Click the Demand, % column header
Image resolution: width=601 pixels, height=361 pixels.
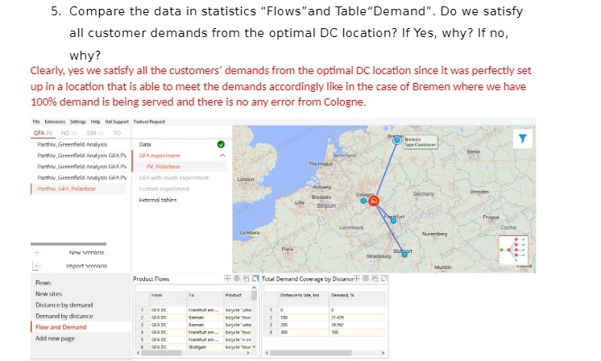click(x=358, y=295)
